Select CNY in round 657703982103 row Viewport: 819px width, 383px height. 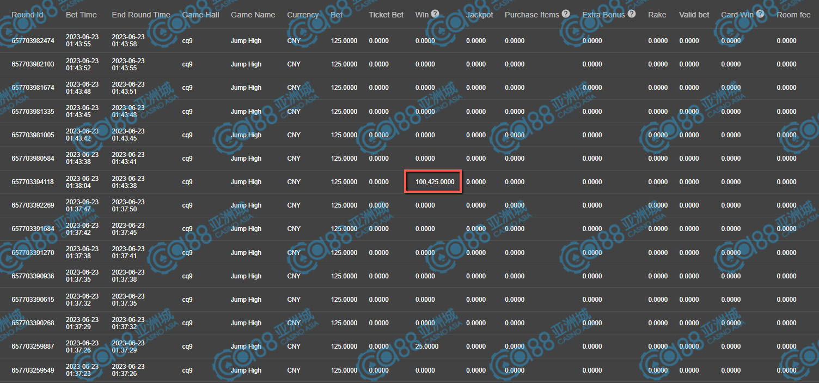294,64
